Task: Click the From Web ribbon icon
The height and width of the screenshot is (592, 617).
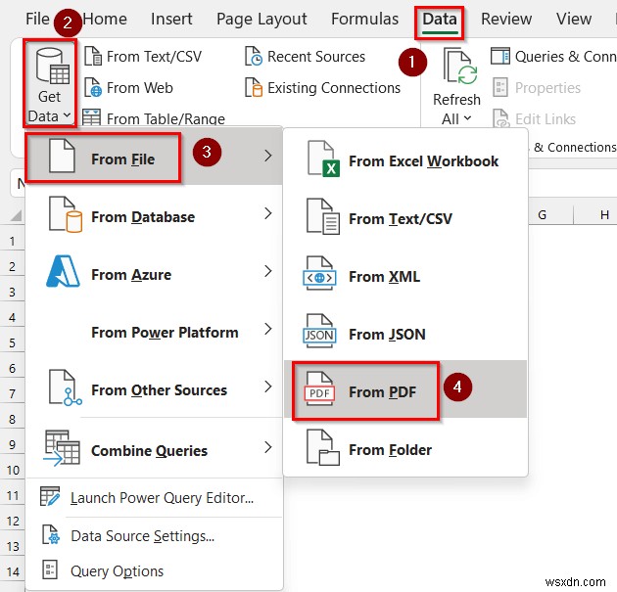Action: (x=93, y=87)
